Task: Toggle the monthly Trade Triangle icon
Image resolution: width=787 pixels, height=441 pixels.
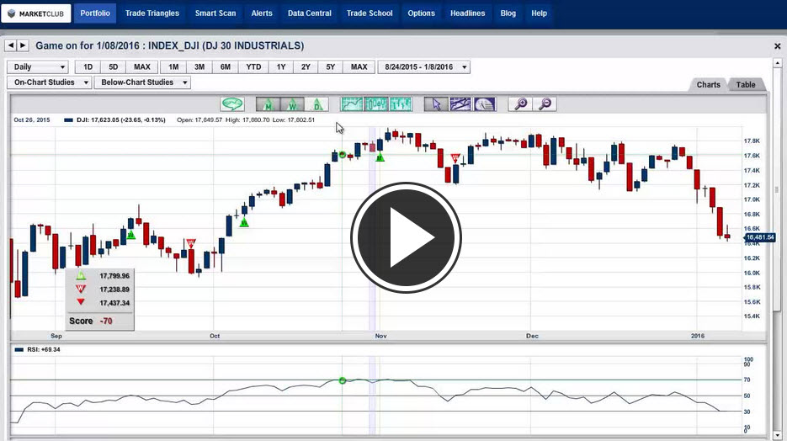Action: (268, 104)
